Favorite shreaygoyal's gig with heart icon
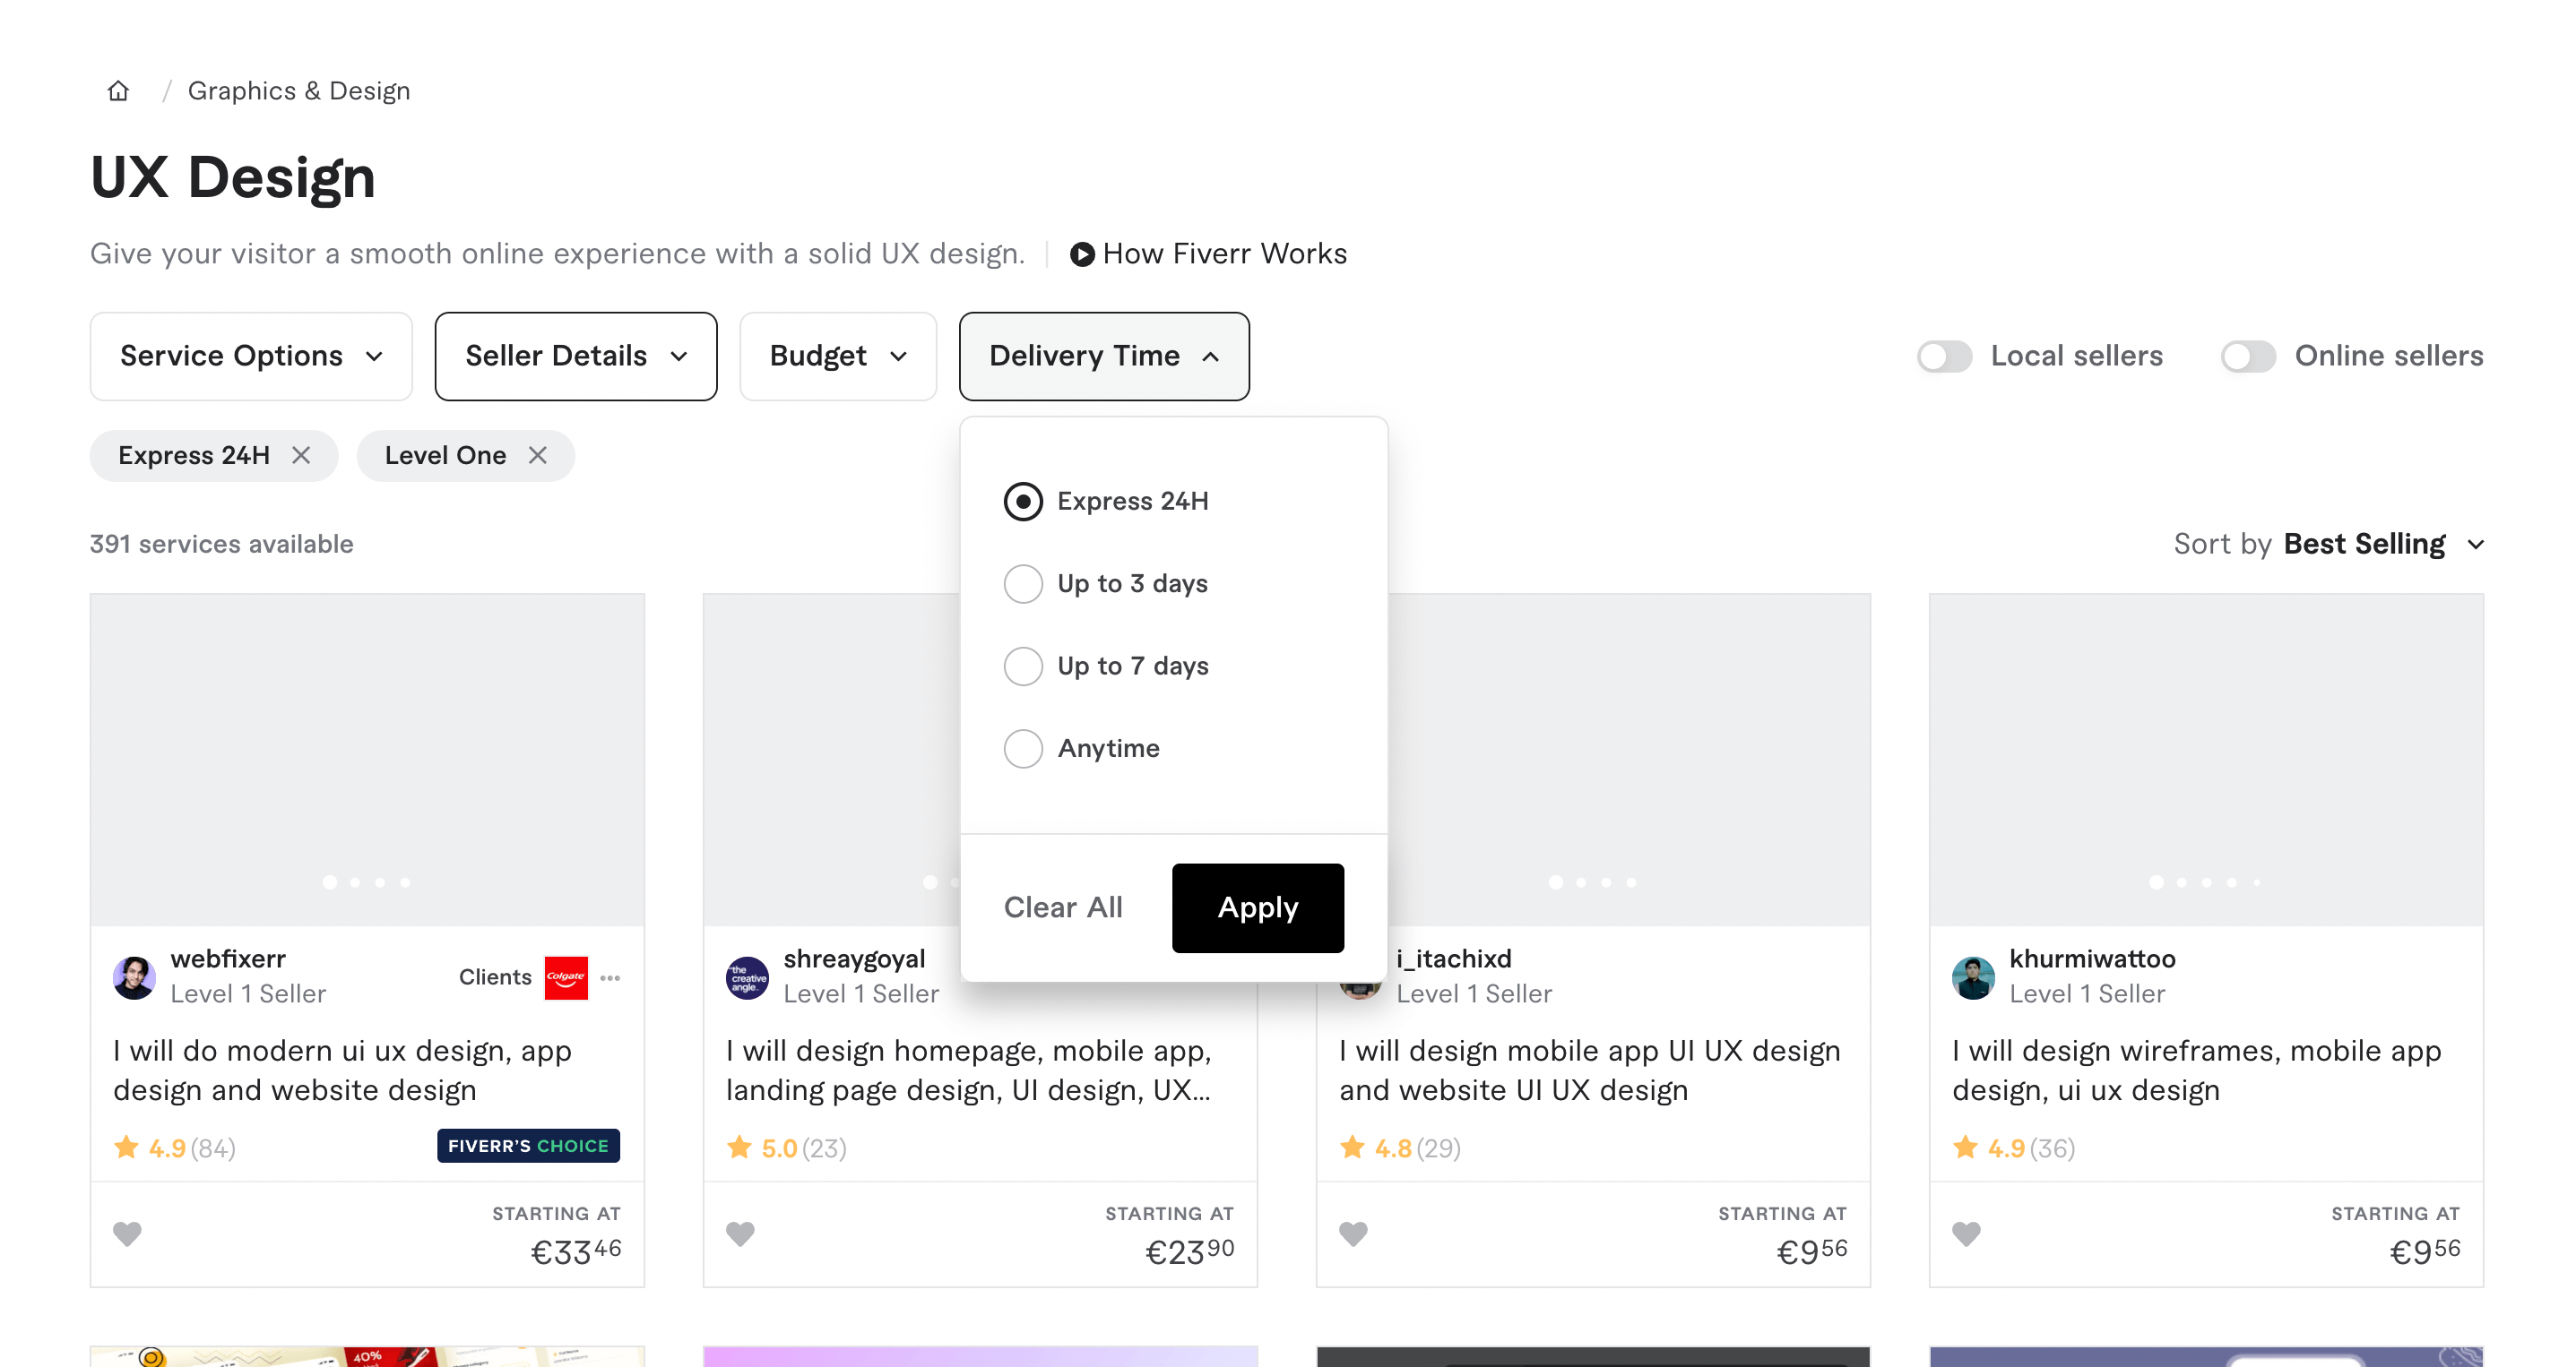This screenshot has height=1367, width=2576. 740,1234
